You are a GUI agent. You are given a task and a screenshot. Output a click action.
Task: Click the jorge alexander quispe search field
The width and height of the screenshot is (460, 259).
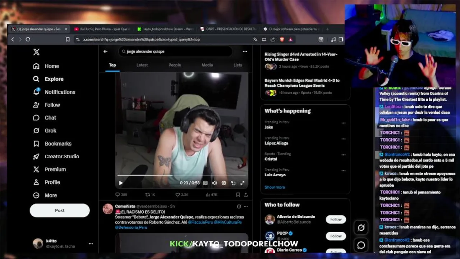click(175, 51)
